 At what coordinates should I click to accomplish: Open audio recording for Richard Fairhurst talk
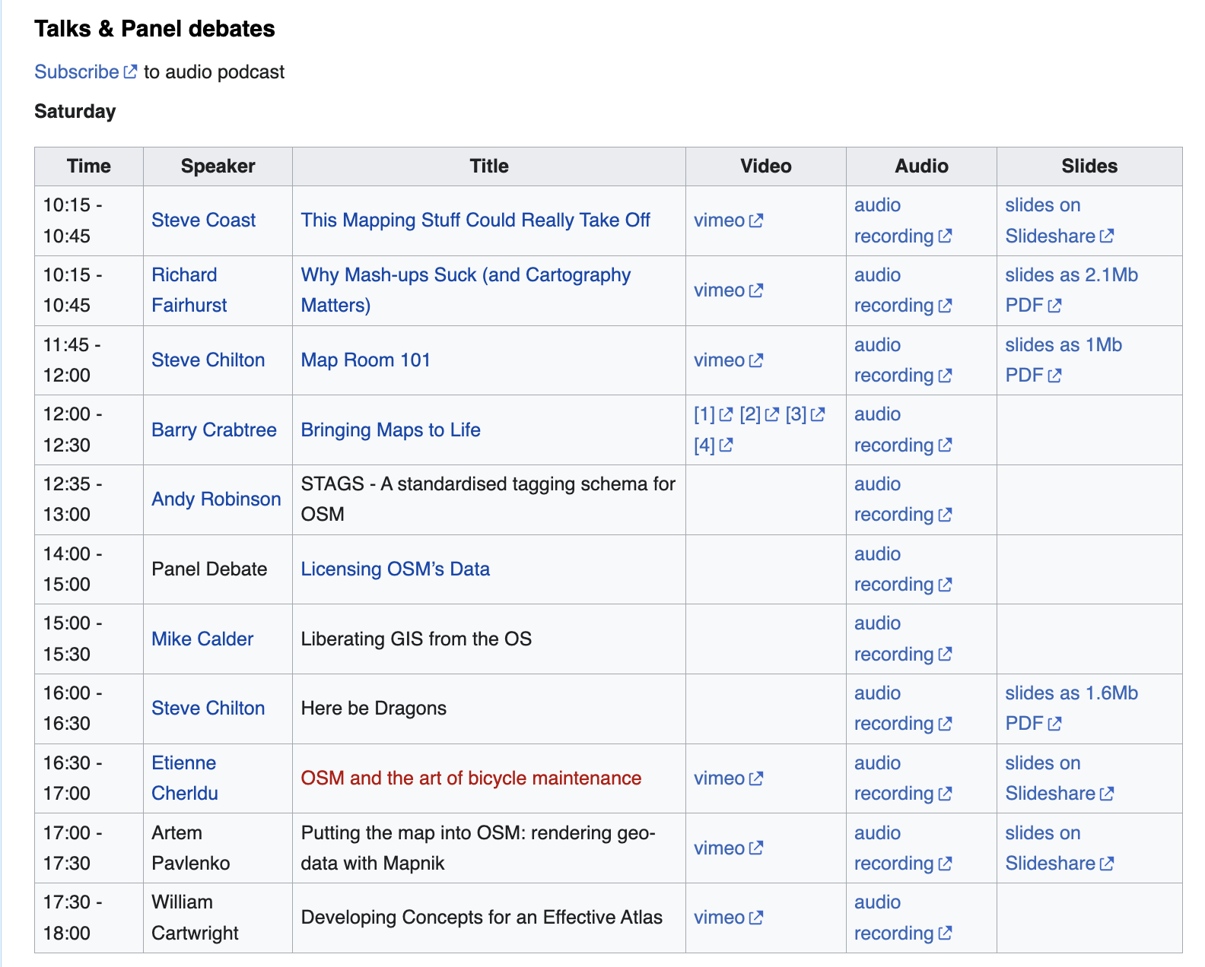902,290
